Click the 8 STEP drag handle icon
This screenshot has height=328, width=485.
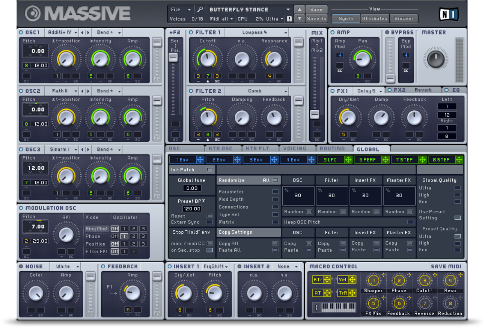pyautogui.click(x=459, y=160)
